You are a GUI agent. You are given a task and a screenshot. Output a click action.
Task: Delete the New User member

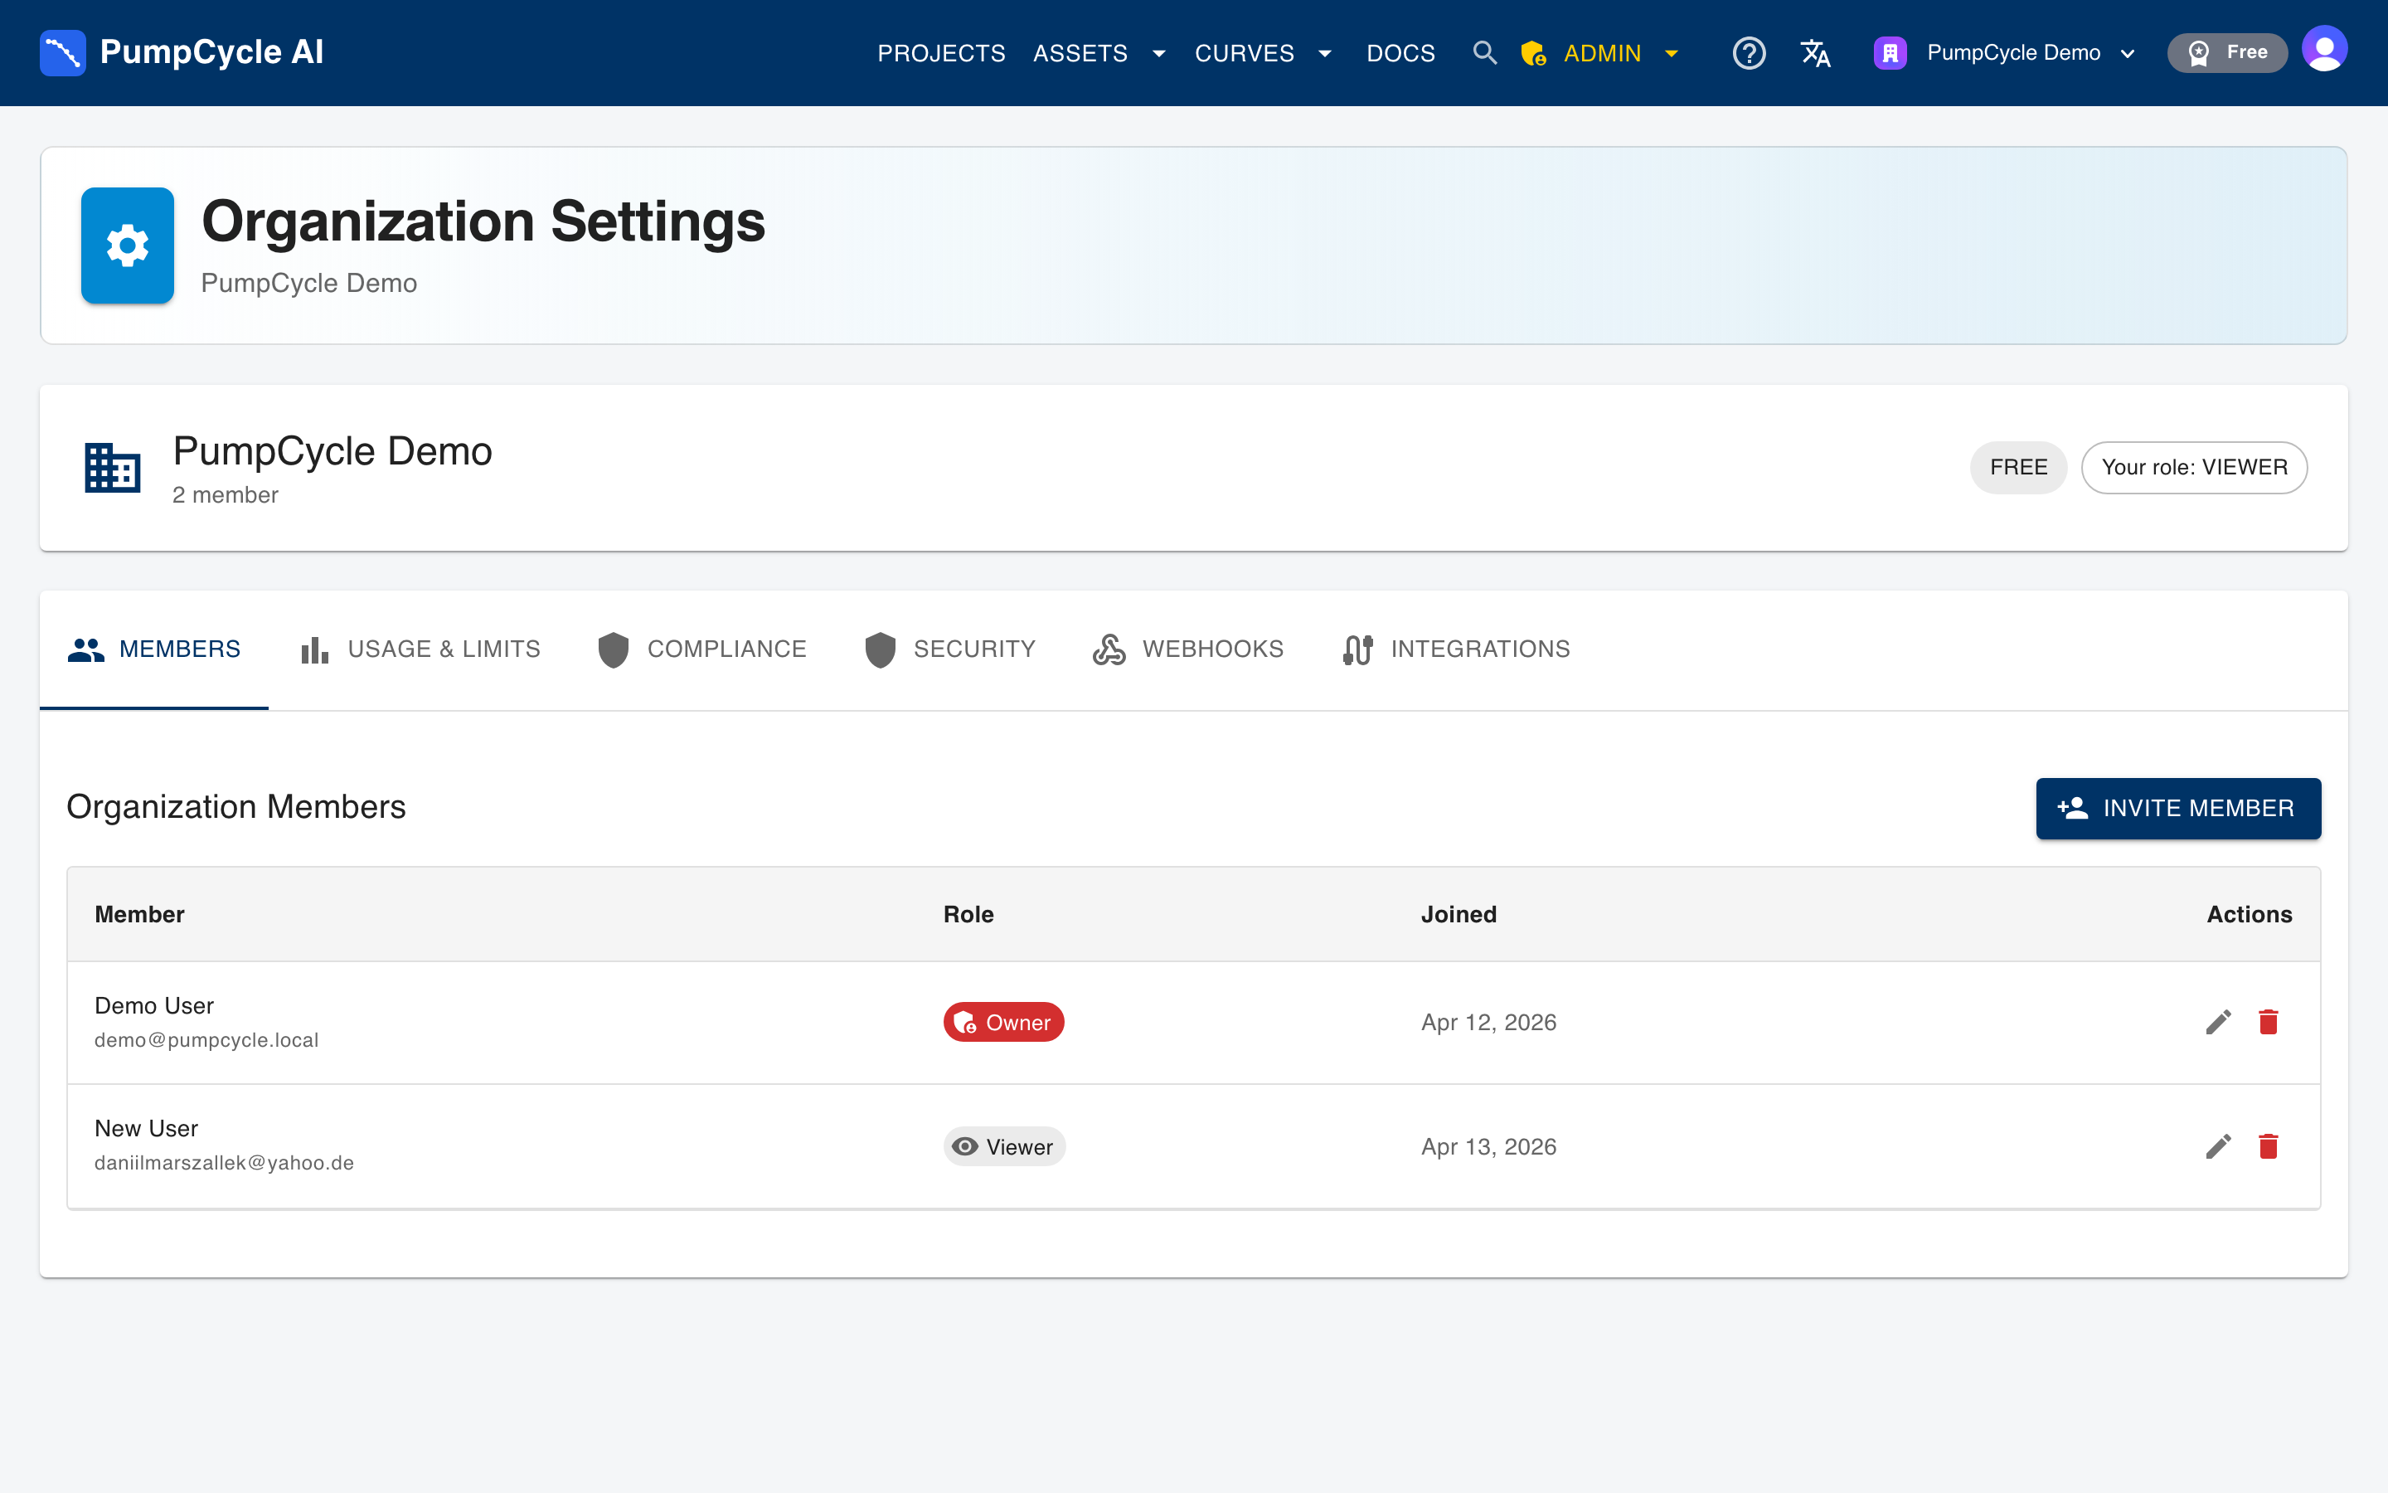coord(2269,1146)
